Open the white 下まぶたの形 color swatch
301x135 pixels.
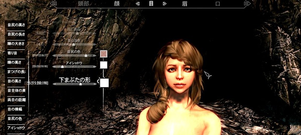[x=104, y=83]
